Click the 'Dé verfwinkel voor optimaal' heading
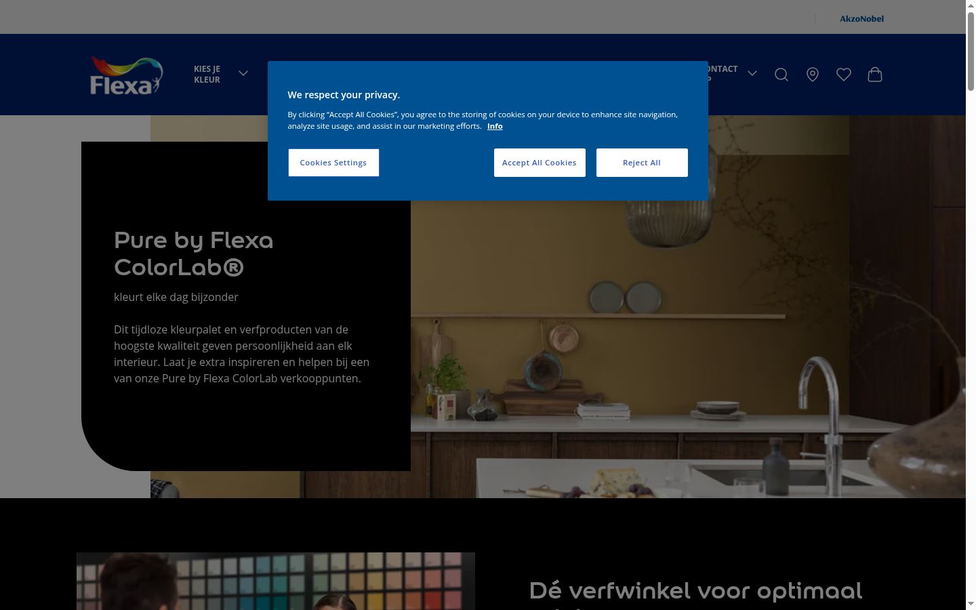976x610 pixels. click(x=695, y=590)
